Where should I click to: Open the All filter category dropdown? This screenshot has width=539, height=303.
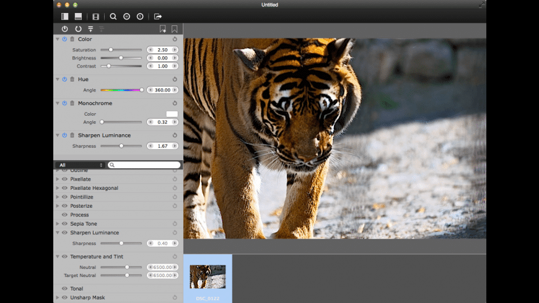pos(80,165)
